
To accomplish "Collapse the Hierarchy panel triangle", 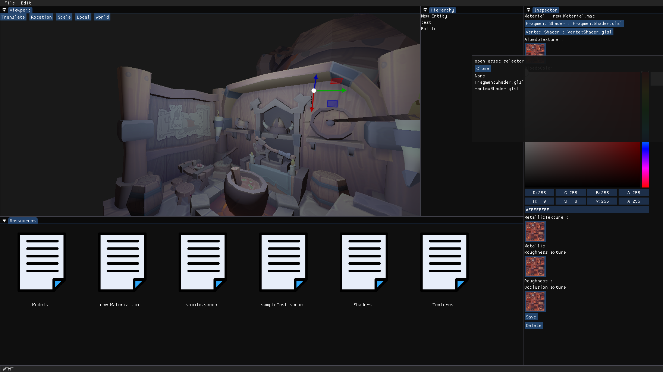I will (x=425, y=10).
